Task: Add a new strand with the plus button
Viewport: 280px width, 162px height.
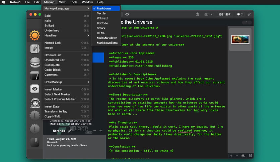Action: point(101,131)
